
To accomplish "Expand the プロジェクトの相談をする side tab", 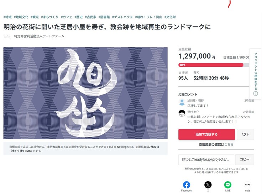I will pos(256,74).
